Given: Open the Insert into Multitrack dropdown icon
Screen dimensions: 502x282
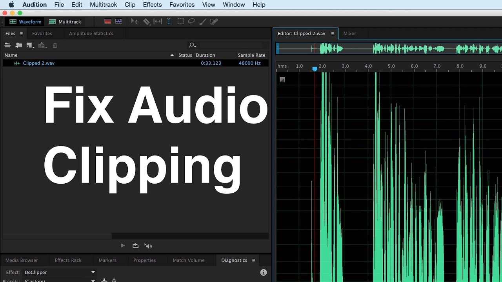Looking at the screenshot, I should (42, 45).
